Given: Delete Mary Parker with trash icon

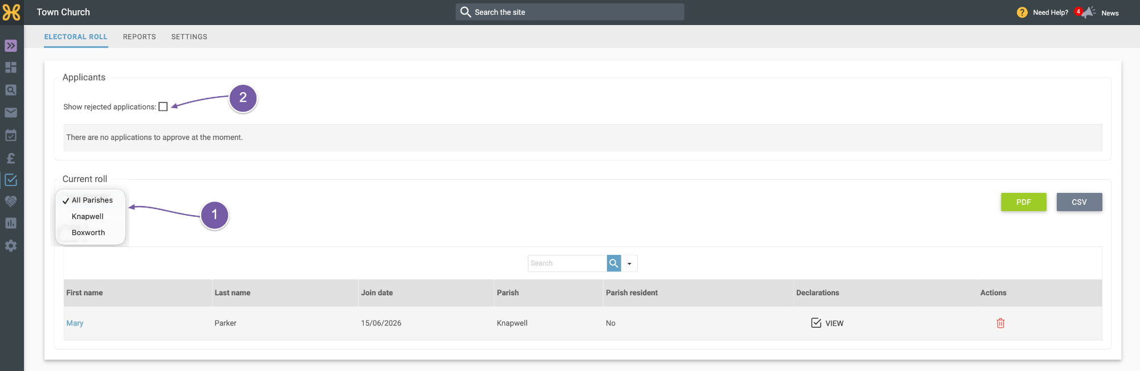Looking at the screenshot, I should pos(1000,323).
